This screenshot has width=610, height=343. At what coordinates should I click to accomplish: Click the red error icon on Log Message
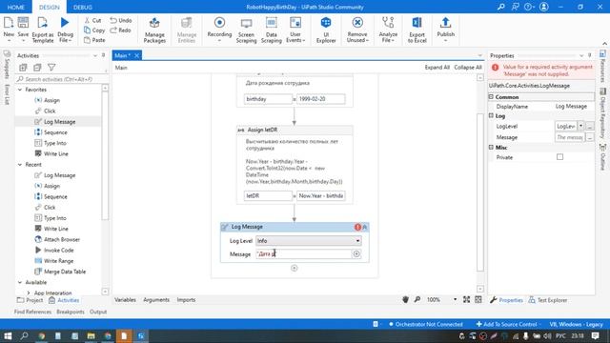[357, 227]
